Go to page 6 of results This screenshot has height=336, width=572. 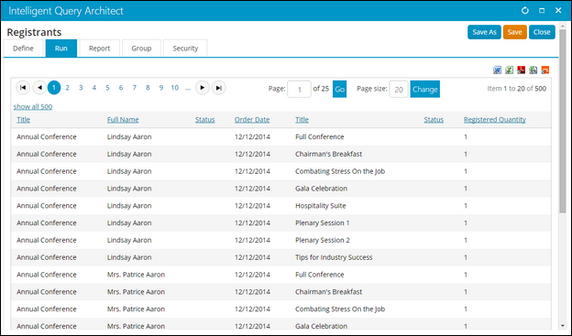pos(121,88)
